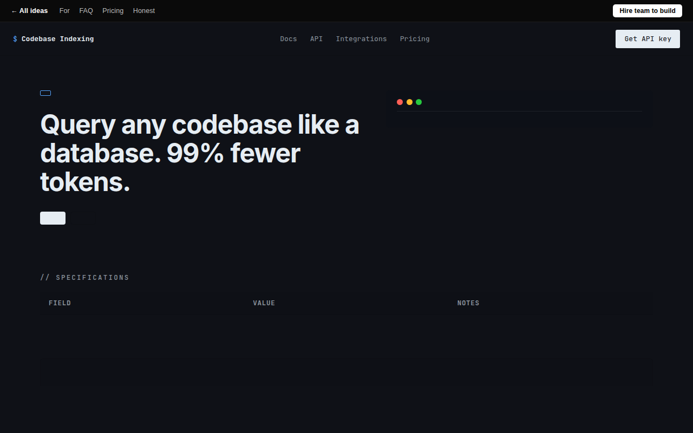Click the NOTES column header

tap(468, 303)
